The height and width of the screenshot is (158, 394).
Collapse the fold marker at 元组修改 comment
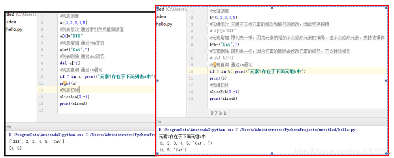[207, 24]
